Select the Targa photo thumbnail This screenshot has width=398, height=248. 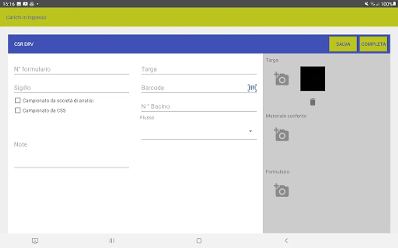point(313,79)
